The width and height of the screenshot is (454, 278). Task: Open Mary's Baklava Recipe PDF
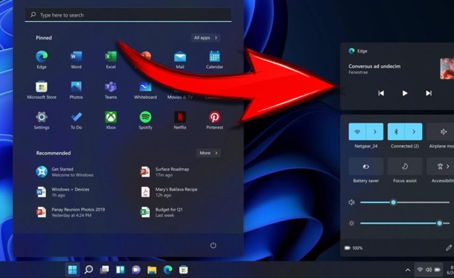(x=169, y=192)
